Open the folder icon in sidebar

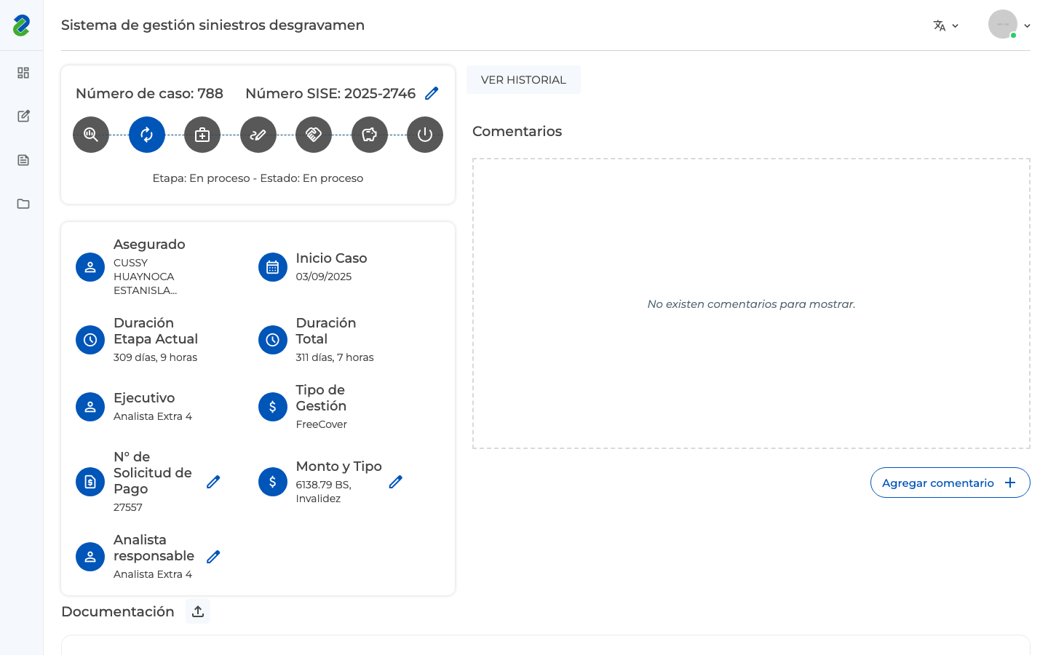pyautogui.click(x=23, y=204)
